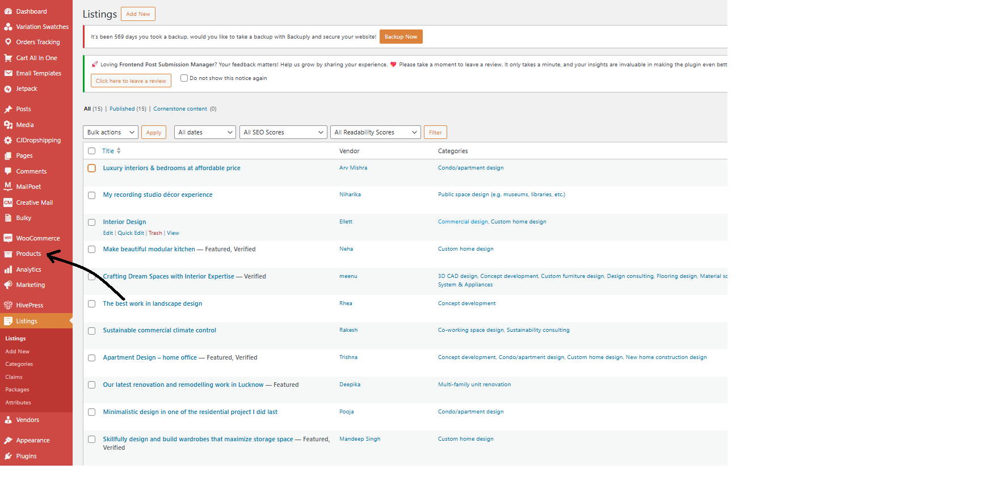Enable 'Do not show this notice again'
Image resolution: width=997 pixels, height=477 pixels.
184,78
